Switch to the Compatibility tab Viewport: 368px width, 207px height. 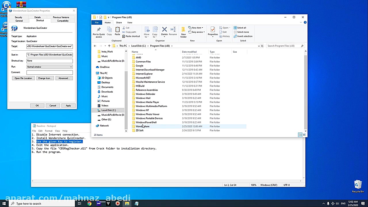coord(63,21)
